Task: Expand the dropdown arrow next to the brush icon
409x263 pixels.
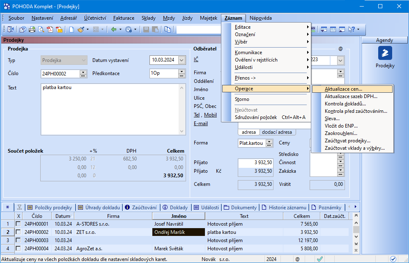Action: point(87,30)
